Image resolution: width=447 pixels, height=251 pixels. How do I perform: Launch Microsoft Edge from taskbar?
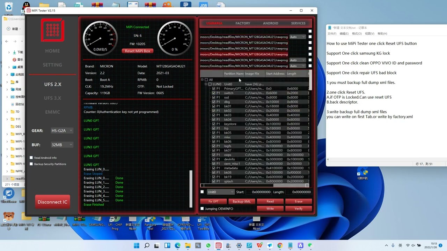click(177, 245)
